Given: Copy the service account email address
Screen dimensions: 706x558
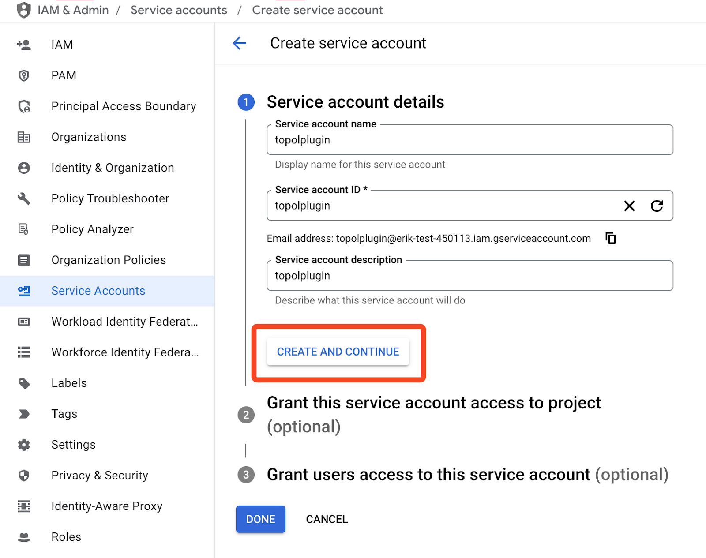Looking at the screenshot, I should (x=611, y=238).
